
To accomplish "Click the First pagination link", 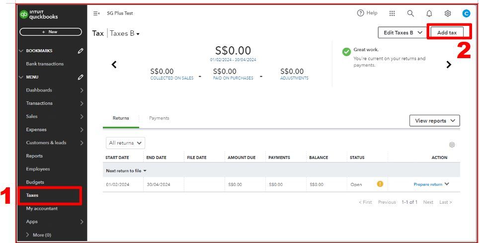I will [x=365, y=202].
